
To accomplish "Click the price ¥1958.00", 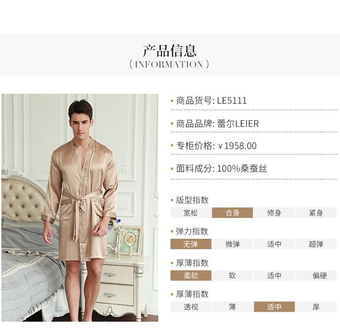I will 237,146.
